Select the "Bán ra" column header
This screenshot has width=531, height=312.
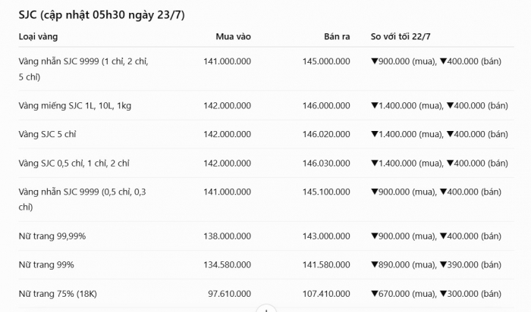click(x=337, y=36)
